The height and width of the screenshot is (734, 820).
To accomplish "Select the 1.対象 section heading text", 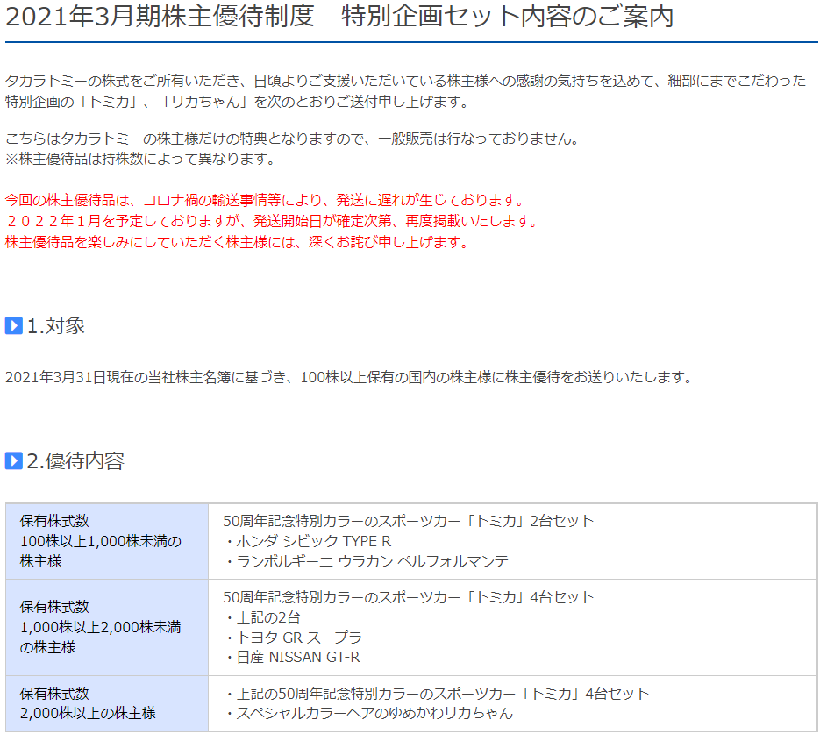I will 56,326.
